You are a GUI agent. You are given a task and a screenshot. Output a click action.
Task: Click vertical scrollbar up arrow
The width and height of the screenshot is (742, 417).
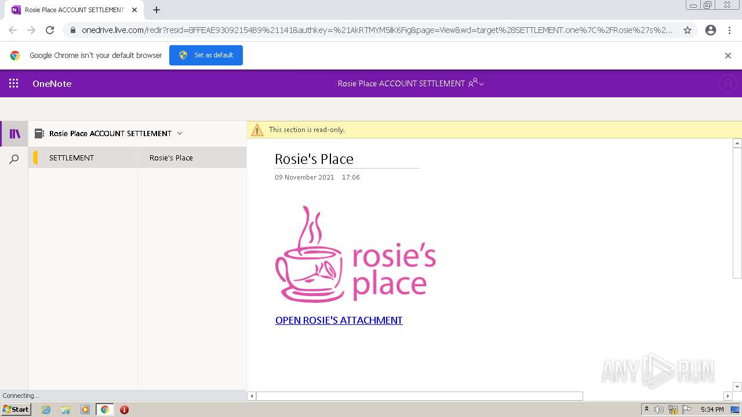pos(737,143)
